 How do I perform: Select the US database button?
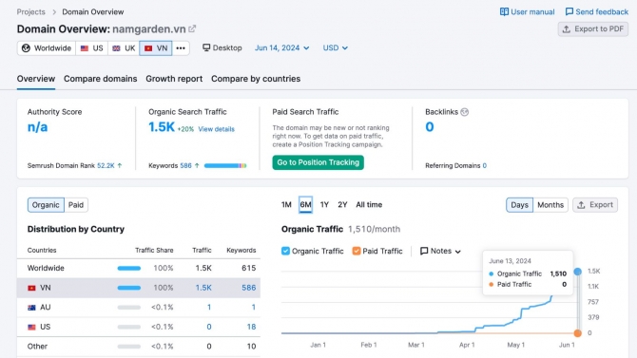tap(92, 48)
